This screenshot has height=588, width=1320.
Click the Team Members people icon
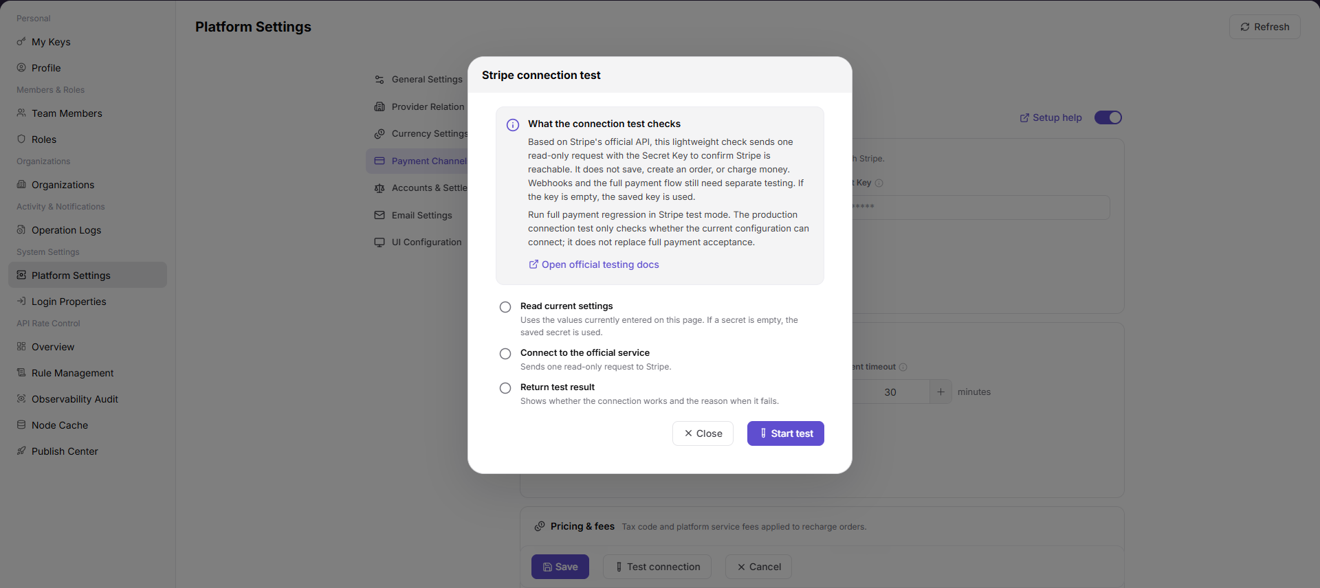tap(21, 113)
